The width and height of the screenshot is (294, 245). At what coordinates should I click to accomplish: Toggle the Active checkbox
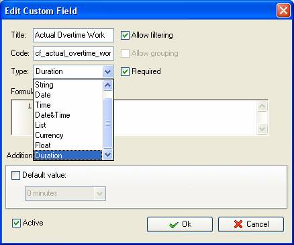click(16, 223)
